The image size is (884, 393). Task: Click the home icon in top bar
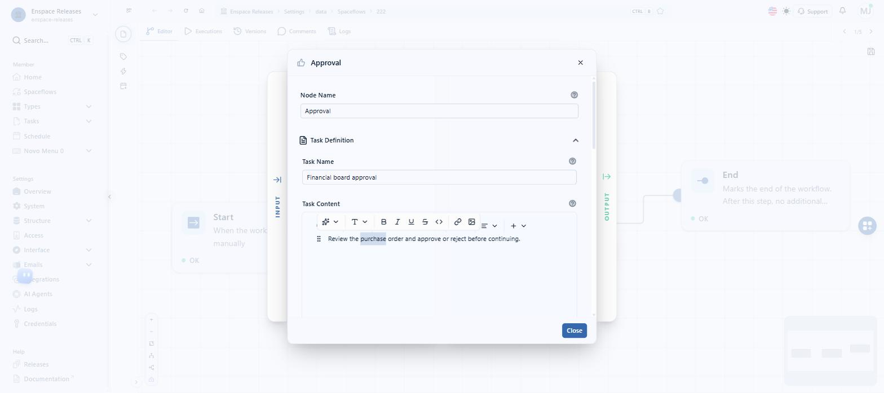pos(202,11)
